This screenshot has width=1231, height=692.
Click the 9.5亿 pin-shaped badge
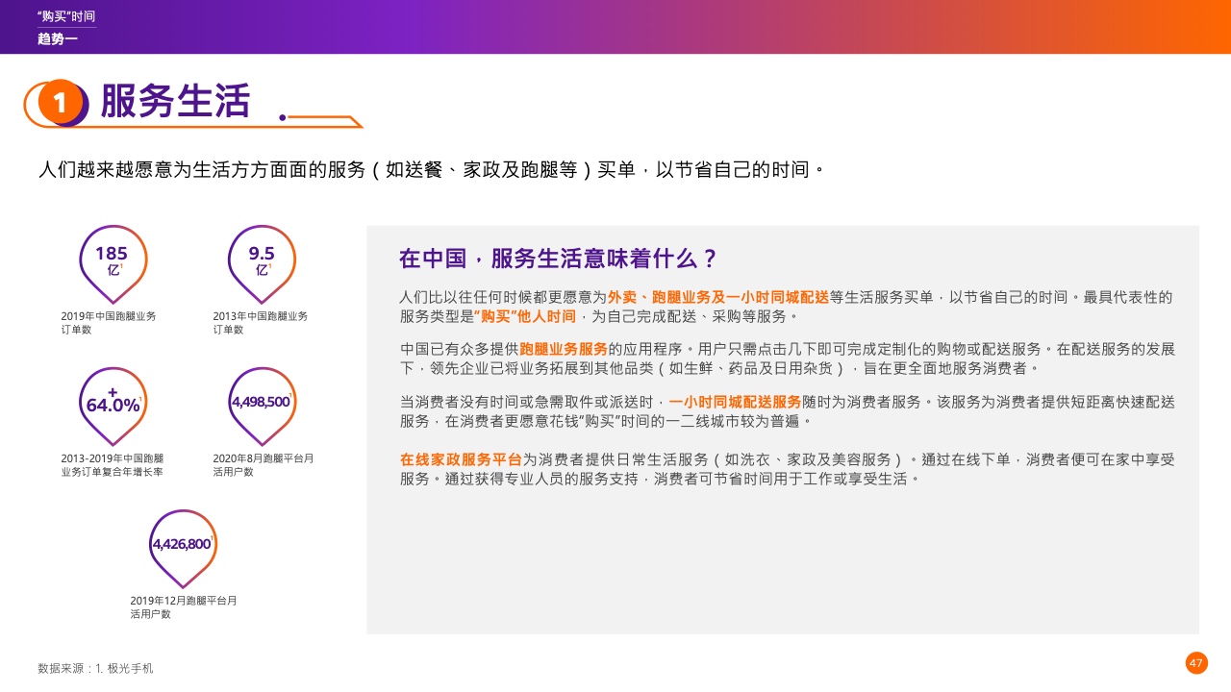262,259
